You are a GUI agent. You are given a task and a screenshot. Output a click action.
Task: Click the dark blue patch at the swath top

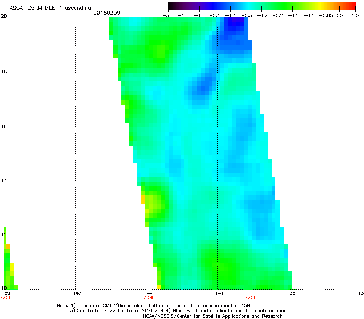pos(235,26)
